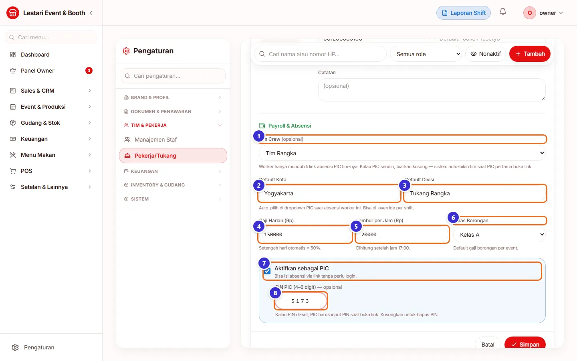Open the owner account menu
This screenshot has height=361, width=577.
pos(544,13)
